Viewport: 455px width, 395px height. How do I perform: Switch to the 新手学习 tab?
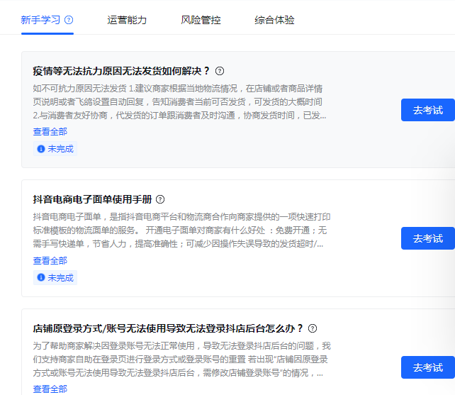40,20
